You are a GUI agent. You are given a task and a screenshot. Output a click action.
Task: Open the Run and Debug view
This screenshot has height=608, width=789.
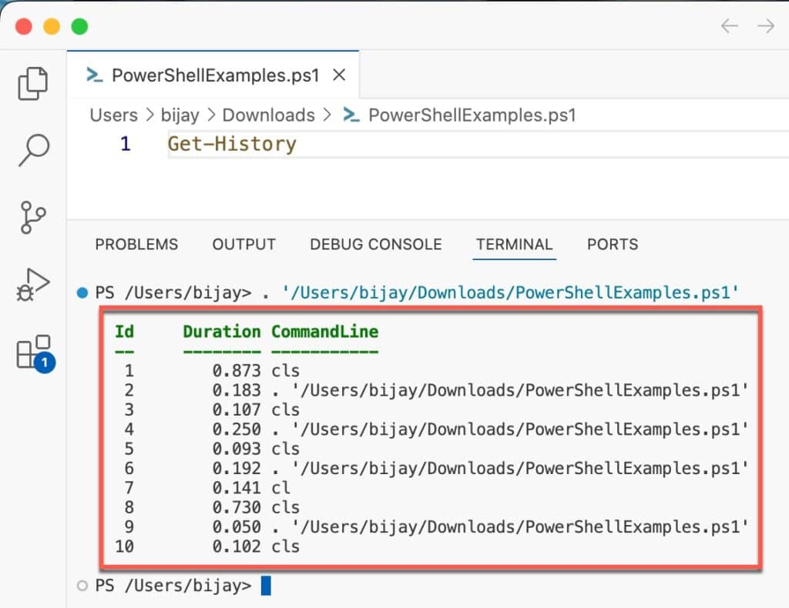point(32,283)
